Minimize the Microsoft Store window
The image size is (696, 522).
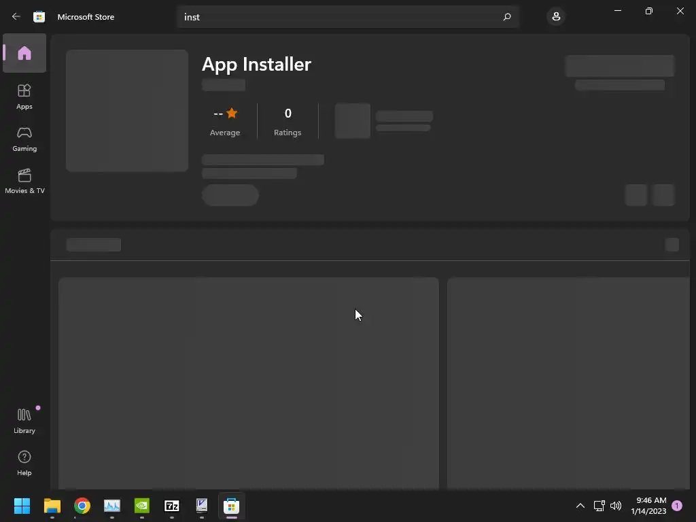(618, 11)
